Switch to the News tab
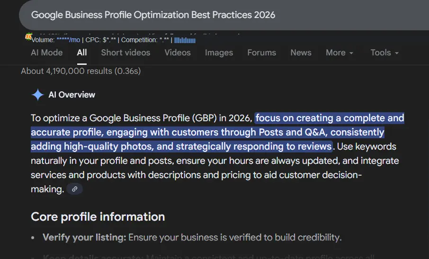 point(301,53)
